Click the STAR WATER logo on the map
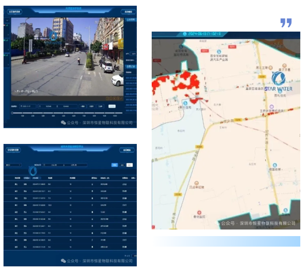Screen dimensions: 306x269 (278, 82)
